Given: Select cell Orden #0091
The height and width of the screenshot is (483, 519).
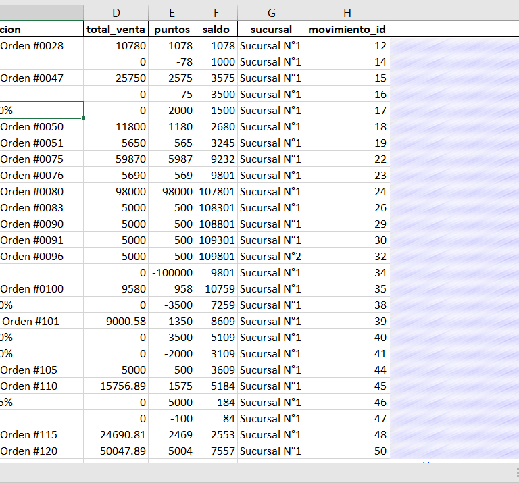Looking at the screenshot, I should pos(42,240).
